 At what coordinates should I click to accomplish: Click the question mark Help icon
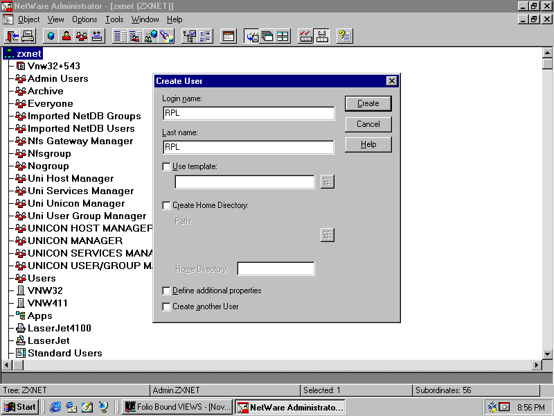[344, 36]
